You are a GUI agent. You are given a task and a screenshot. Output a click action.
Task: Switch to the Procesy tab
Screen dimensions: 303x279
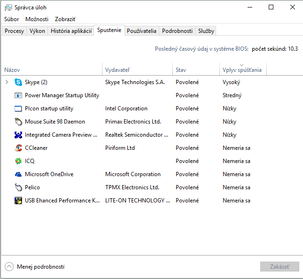[14, 31]
